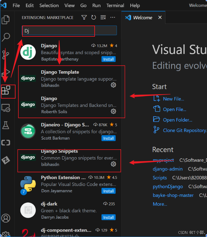Install the Djaneiro extension
Image resolution: width=207 pixels, height=237 pixels.
point(109,138)
